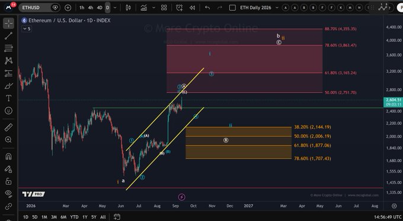403x221 pixels.
Task: Undo the last chart action
Action: click(x=207, y=8)
